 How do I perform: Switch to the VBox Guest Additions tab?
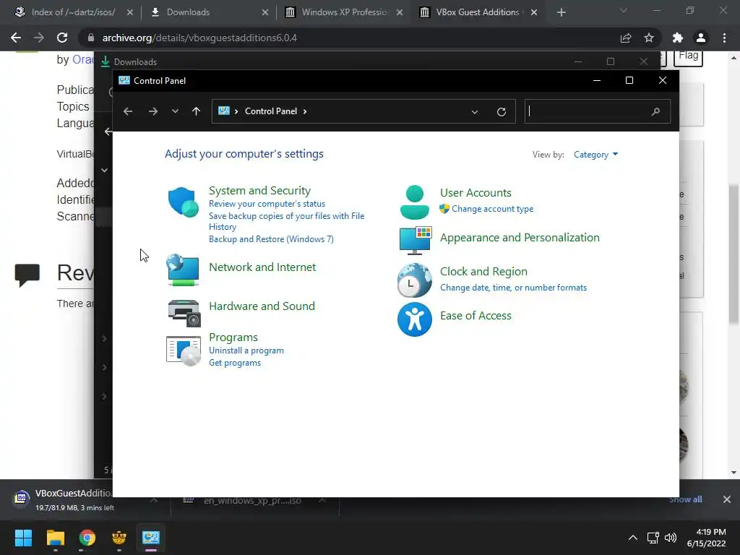(x=478, y=12)
